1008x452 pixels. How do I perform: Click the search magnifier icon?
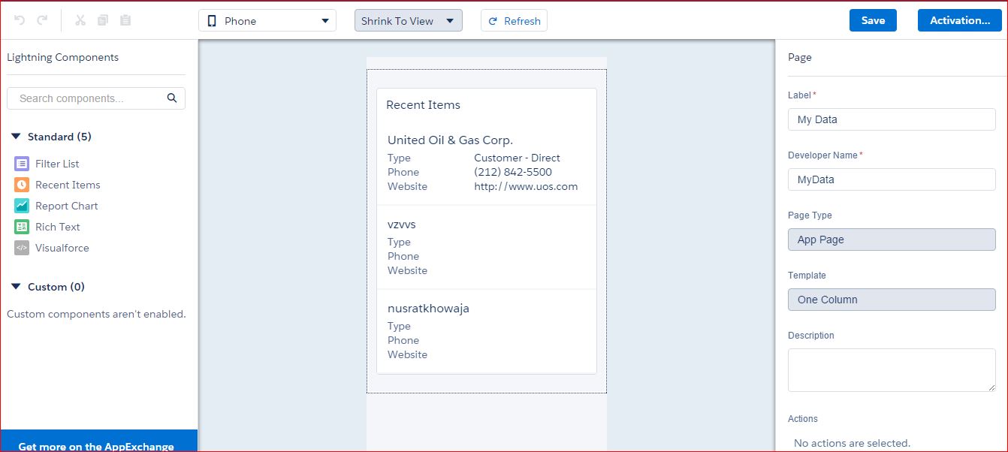(x=172, y=98)
